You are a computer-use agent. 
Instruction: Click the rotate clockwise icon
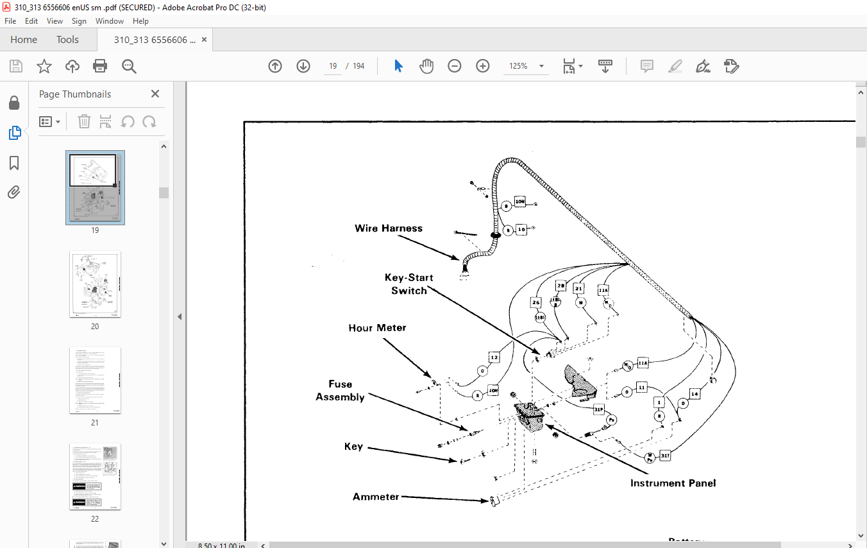point(149,121)
